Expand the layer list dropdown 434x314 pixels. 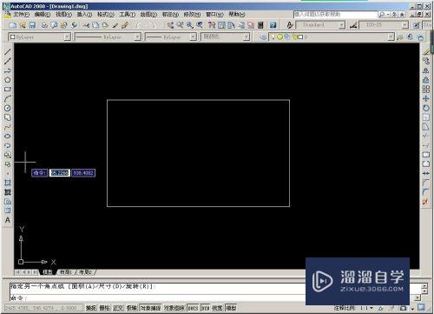pyautogui.click(x=391, y=37)
